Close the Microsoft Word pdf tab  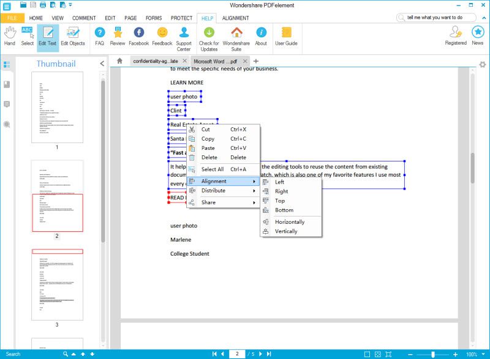tap(246, 61)
